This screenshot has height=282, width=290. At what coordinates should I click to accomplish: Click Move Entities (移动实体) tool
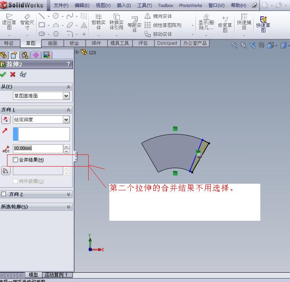coord(158,34)
